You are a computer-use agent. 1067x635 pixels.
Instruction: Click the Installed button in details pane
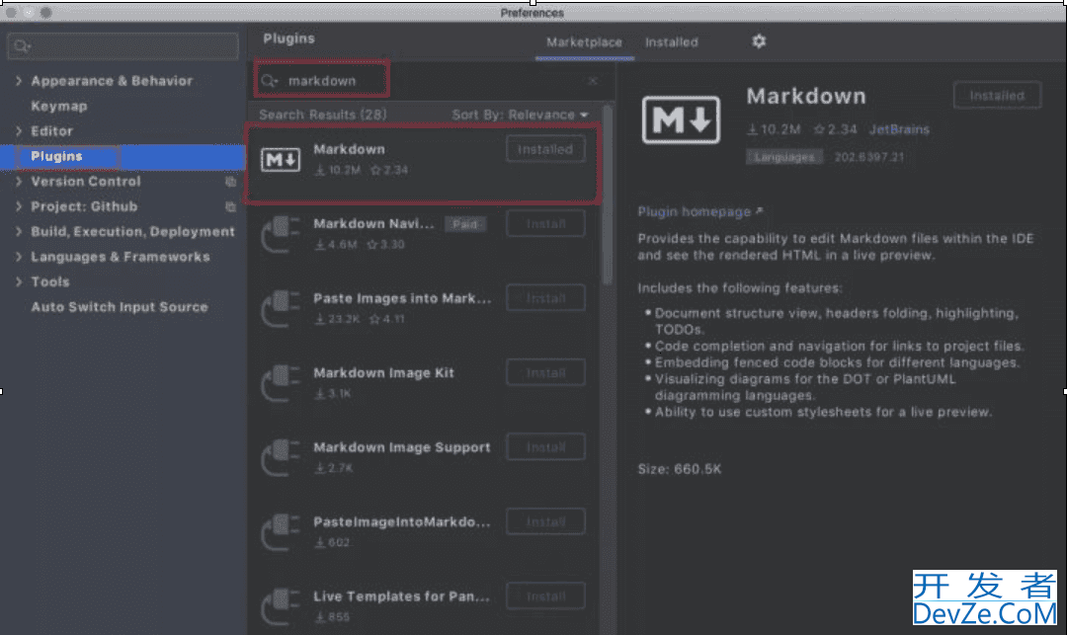997,96
